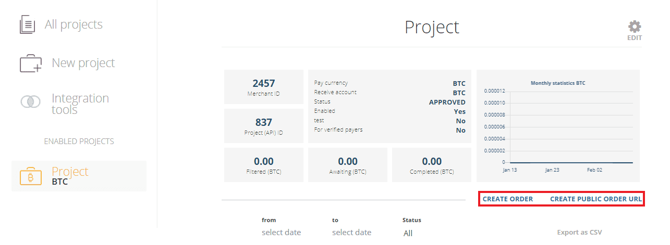Click CREATE PUBLIC ORDER URL link
670x245 pixels.
[x=596, y=199]
